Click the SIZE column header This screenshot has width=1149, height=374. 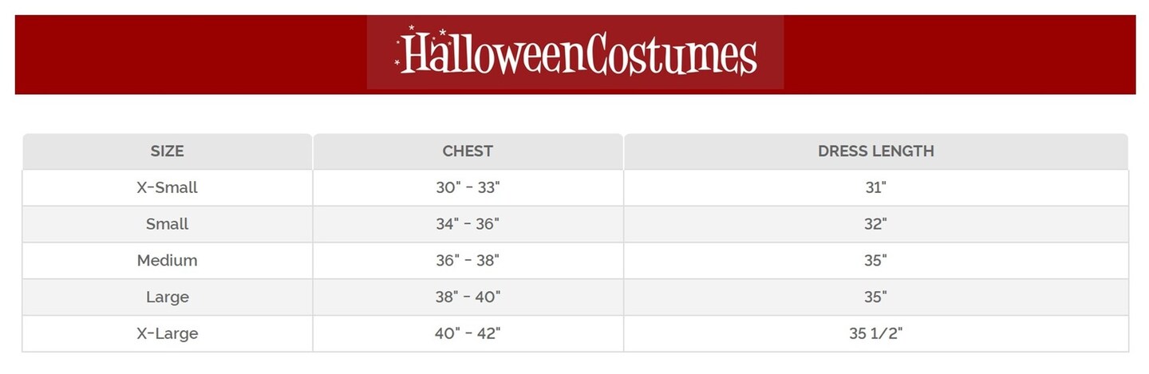[x=167, y=152]
